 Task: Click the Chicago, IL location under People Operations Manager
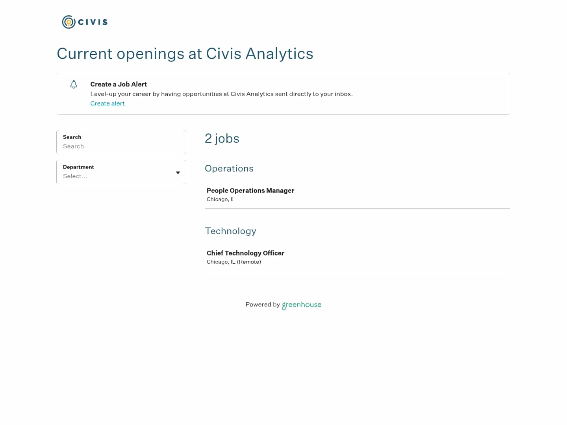pyautogui.click(x=221, y=199)
